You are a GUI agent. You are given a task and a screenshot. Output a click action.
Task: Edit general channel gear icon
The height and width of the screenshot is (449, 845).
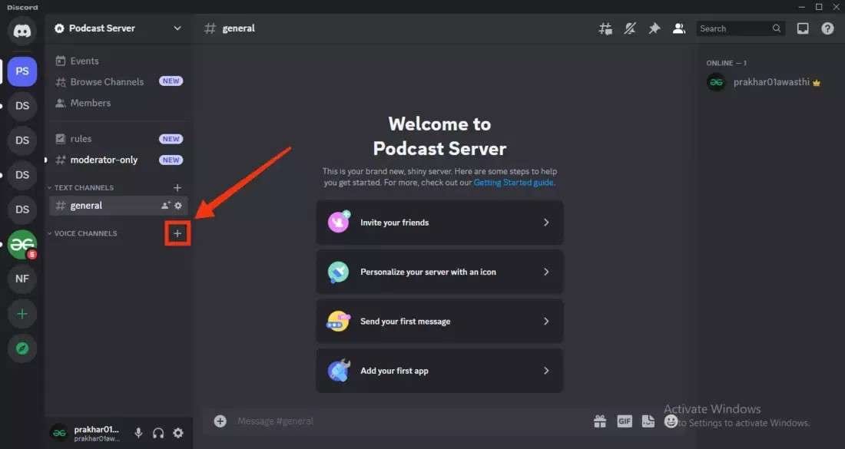(178, 206)
